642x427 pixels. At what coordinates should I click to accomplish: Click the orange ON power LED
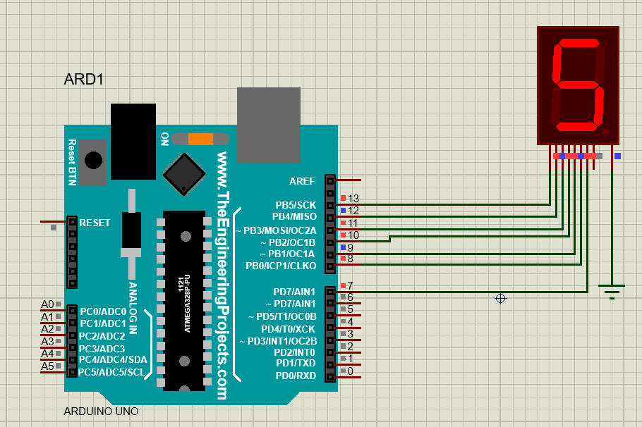click(x=200, y=139)
